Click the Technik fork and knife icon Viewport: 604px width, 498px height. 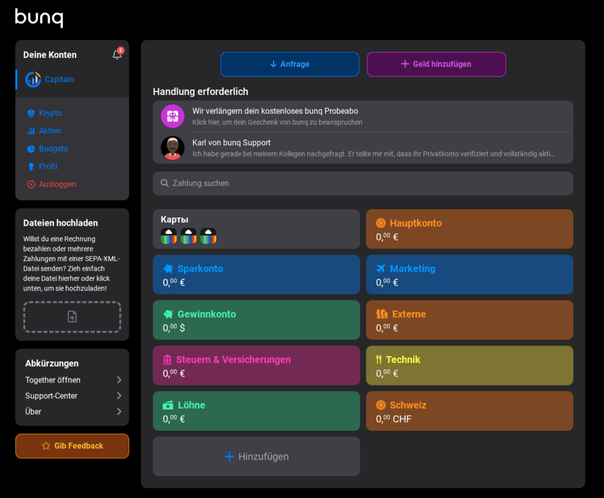click(x=379, y=360)
